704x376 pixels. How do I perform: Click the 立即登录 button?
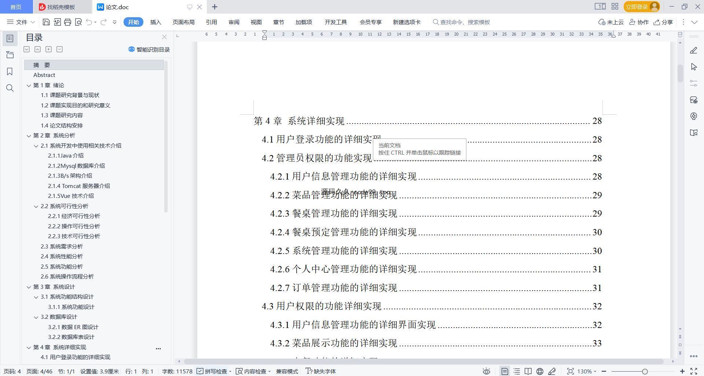[641, 7]
